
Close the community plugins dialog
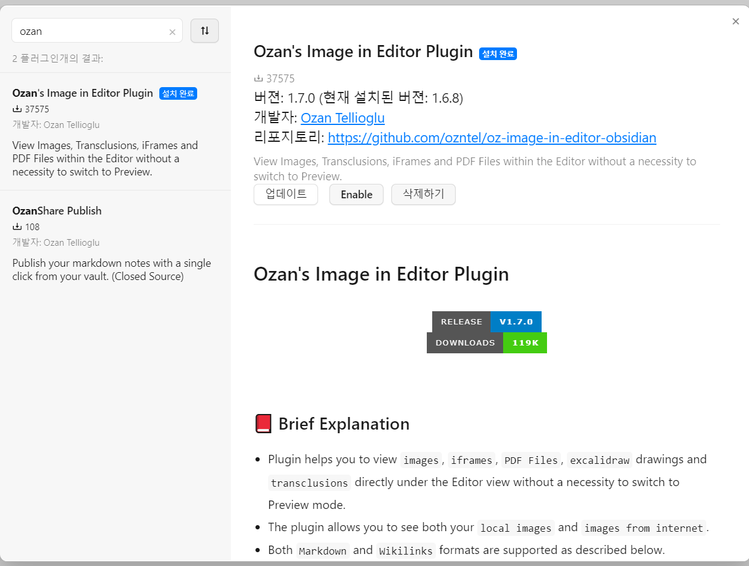pyautogui.click(x=736, y=22)
